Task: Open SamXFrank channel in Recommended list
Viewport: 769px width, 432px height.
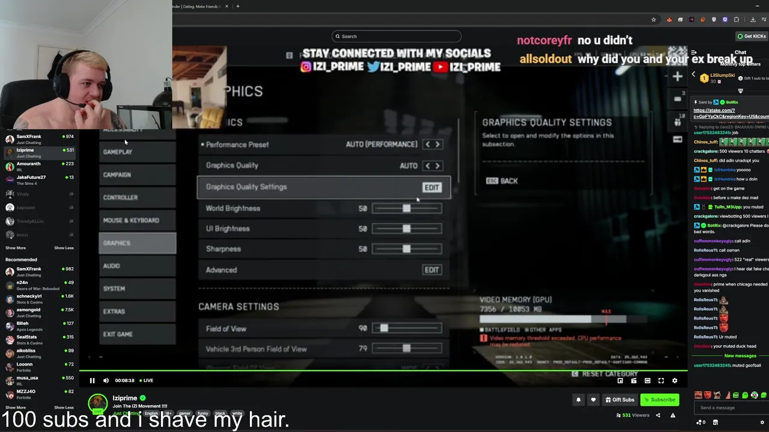Action: pos(40,272)
